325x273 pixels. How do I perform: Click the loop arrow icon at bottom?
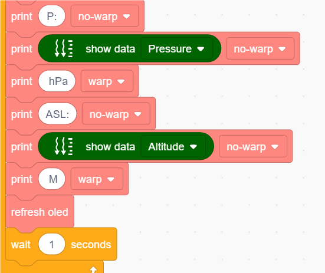coord(93,269)
